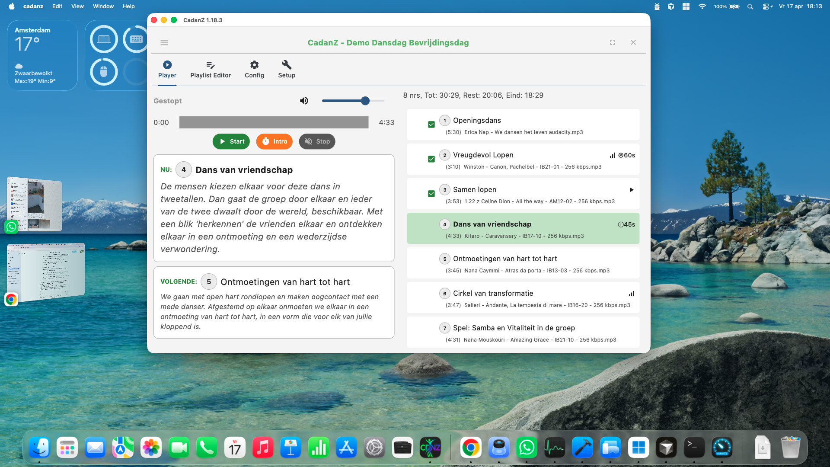Open the Window menu in the menu bar
Viewport: 830px width, 467px height.
coord(102,6)
